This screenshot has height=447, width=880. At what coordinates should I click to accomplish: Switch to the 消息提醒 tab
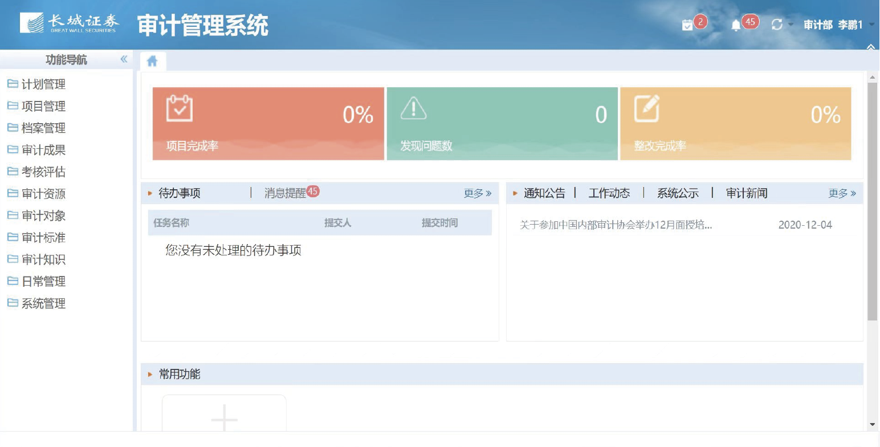[x=285, y=193]
